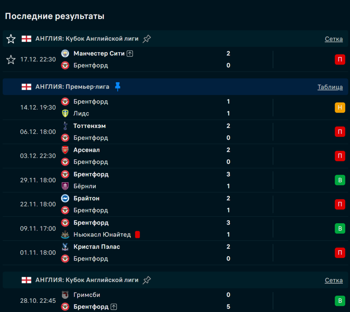Favorite the Manchester City vs Brentford match

coord(11,60)
